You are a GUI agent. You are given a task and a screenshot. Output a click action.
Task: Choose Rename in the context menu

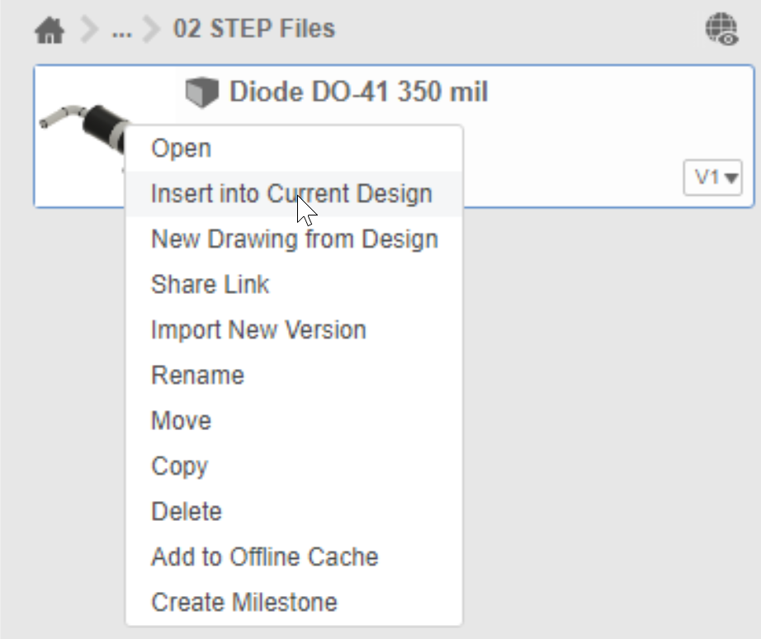coord(197,376)
